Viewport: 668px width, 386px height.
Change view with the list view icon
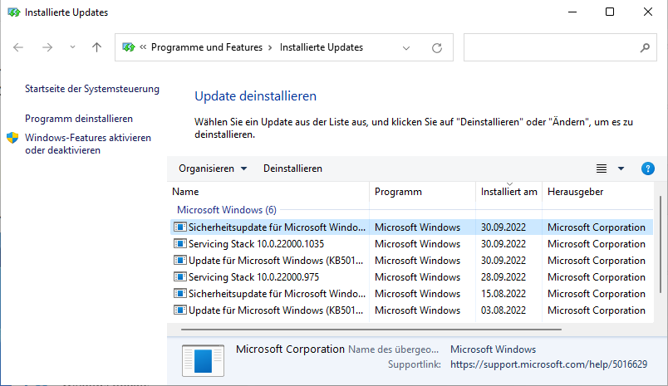point(601,169)
